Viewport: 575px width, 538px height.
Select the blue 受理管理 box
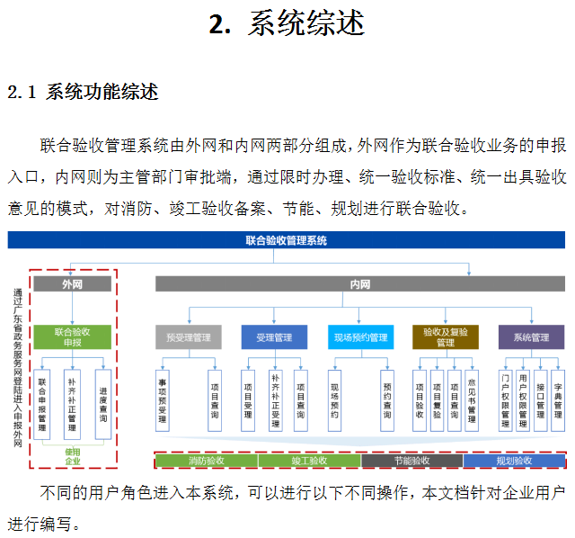point(274,337)
